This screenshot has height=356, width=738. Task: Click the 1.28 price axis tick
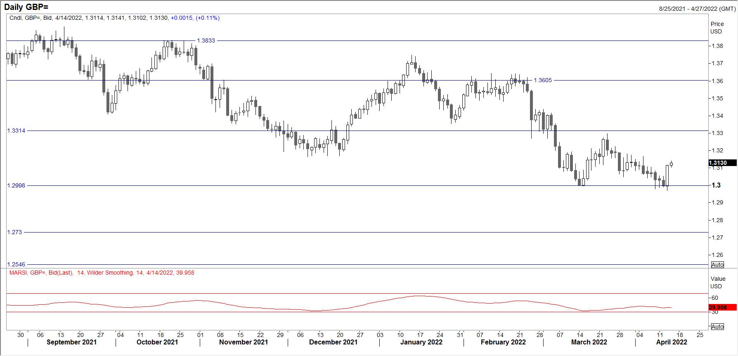(717, 220)
